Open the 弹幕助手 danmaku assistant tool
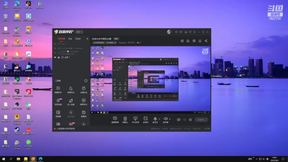 click(x=58, y=90)
